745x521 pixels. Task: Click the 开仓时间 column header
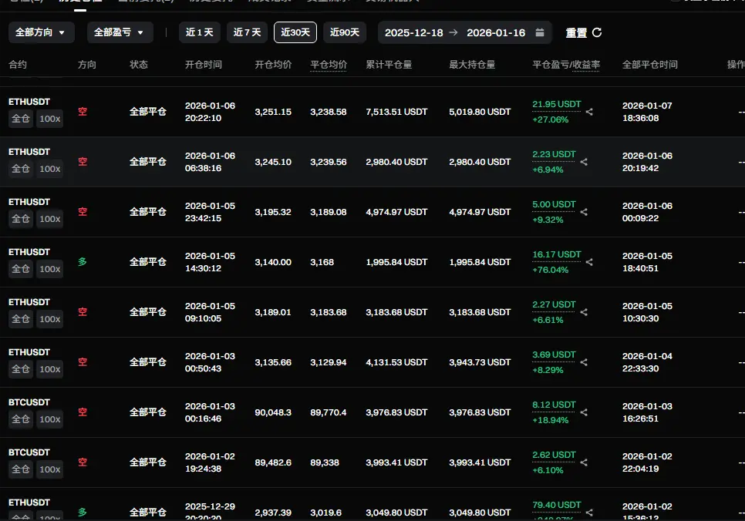pos(204,65)
